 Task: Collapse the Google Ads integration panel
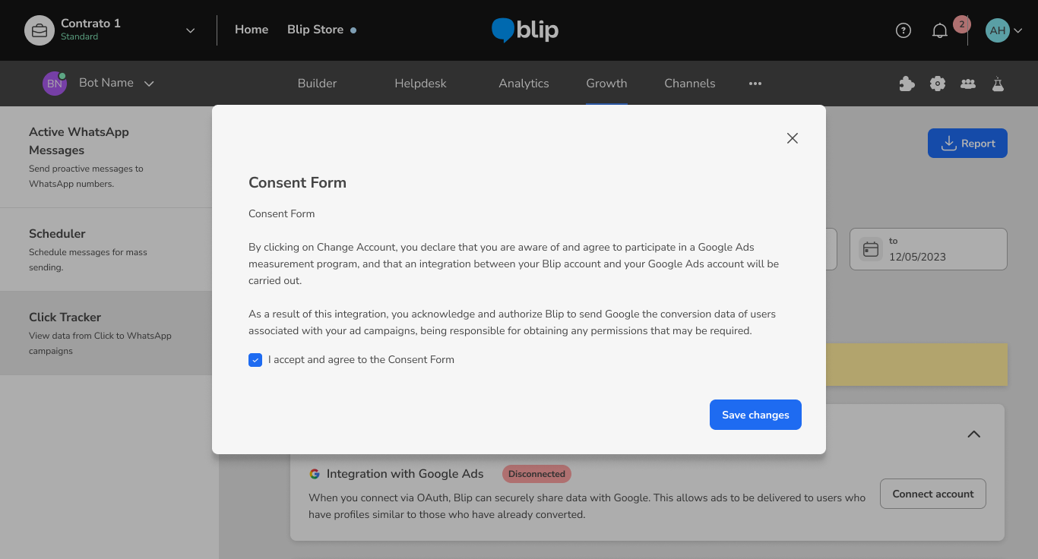pyautogui.click(x=973, y=434)
